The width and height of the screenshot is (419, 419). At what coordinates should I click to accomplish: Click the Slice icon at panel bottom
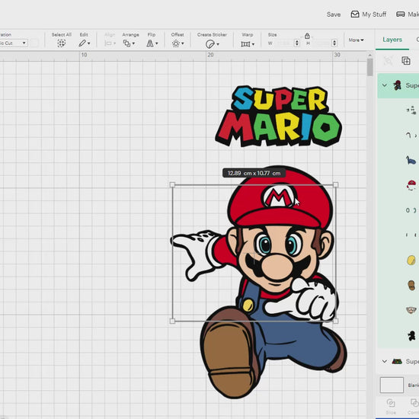click(391, 403)
